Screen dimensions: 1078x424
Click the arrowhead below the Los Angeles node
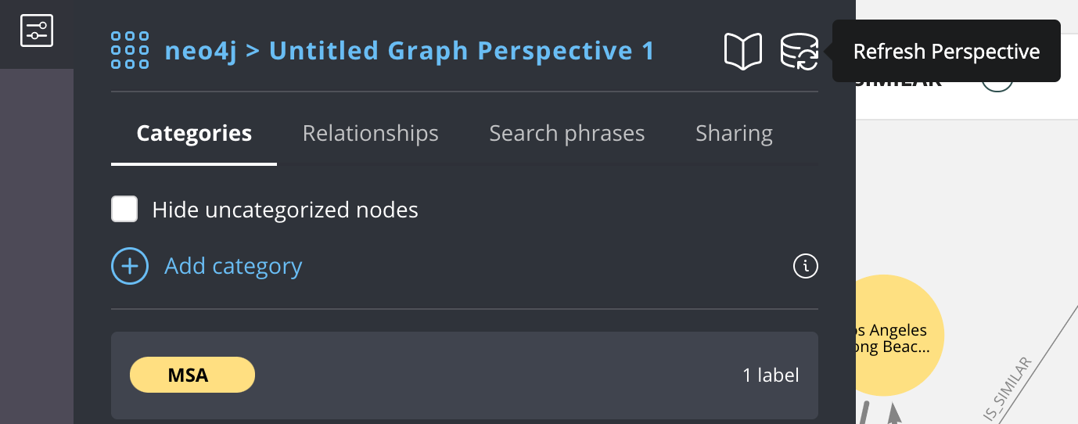[894, 414]
